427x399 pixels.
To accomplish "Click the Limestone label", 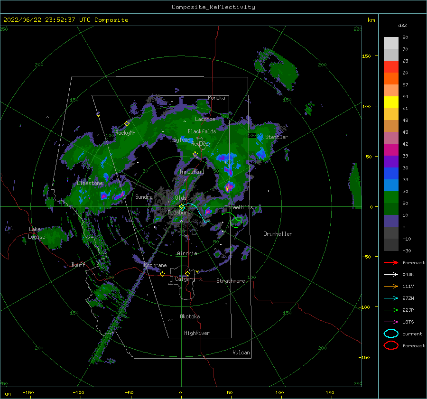I will pos(90,183).
